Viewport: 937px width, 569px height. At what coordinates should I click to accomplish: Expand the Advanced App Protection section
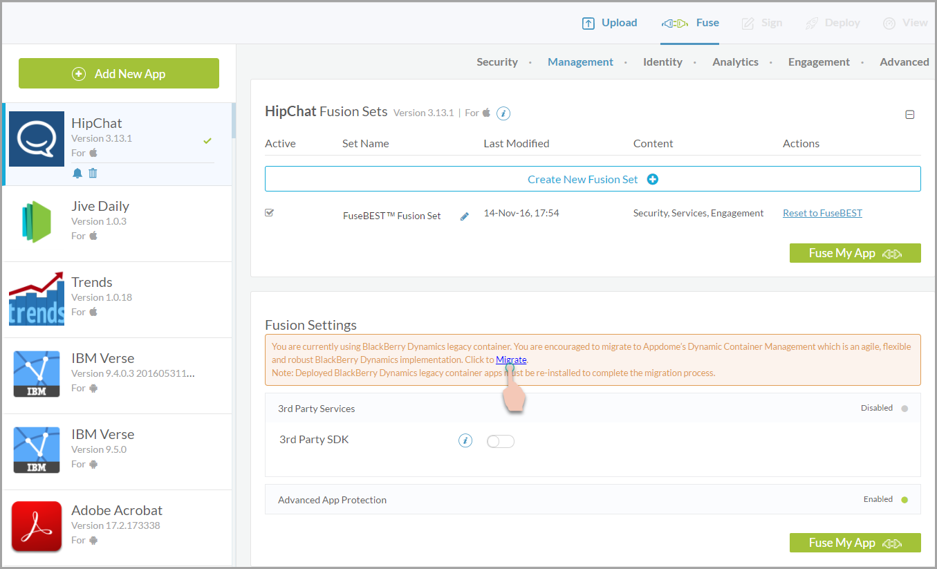pyautogui.click(x=593, y=499)
